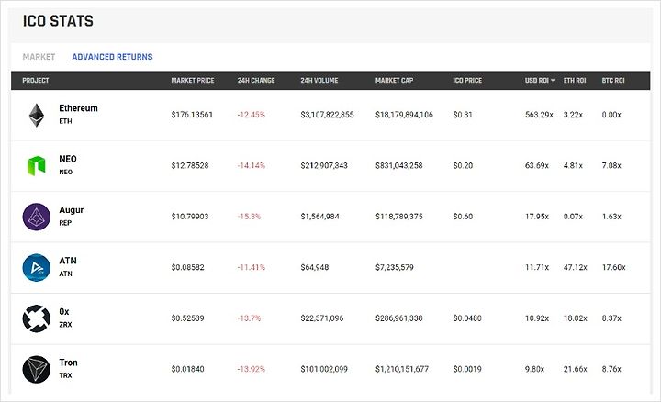
Task: Click Augur 24H change -15.3%
Action: [249, 217]
